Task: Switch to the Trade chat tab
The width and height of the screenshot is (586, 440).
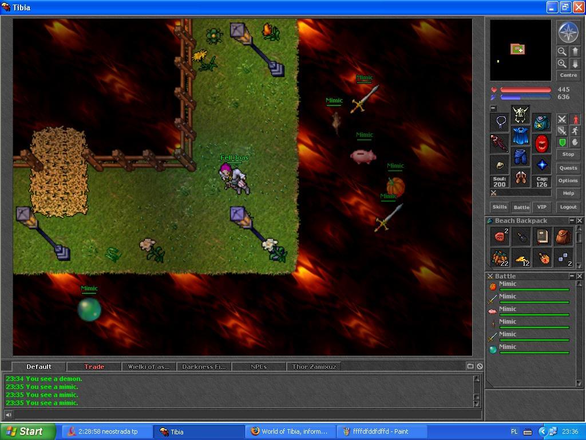Action: [x=94, y=367]
